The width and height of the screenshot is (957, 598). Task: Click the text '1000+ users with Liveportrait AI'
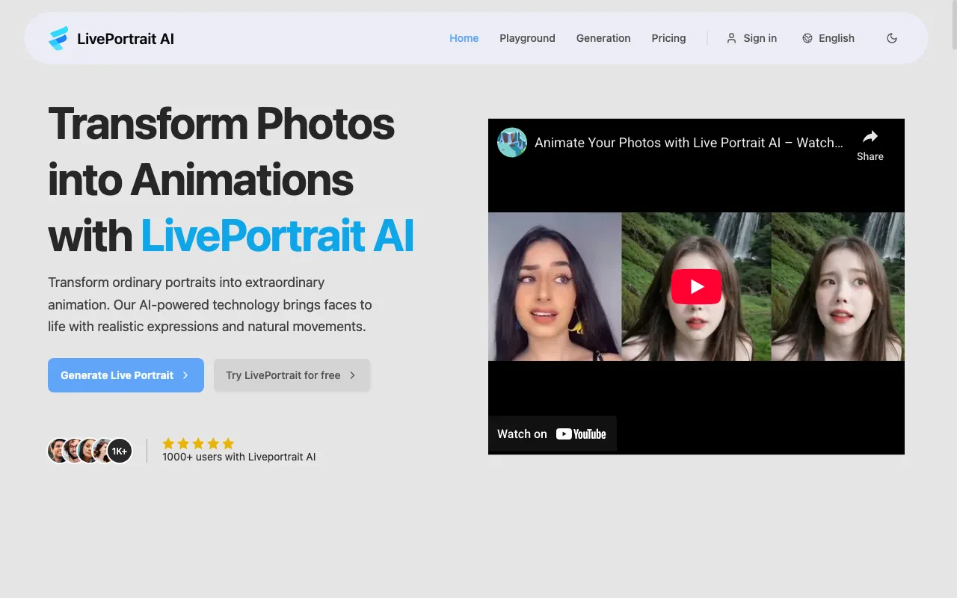point(239,457)
